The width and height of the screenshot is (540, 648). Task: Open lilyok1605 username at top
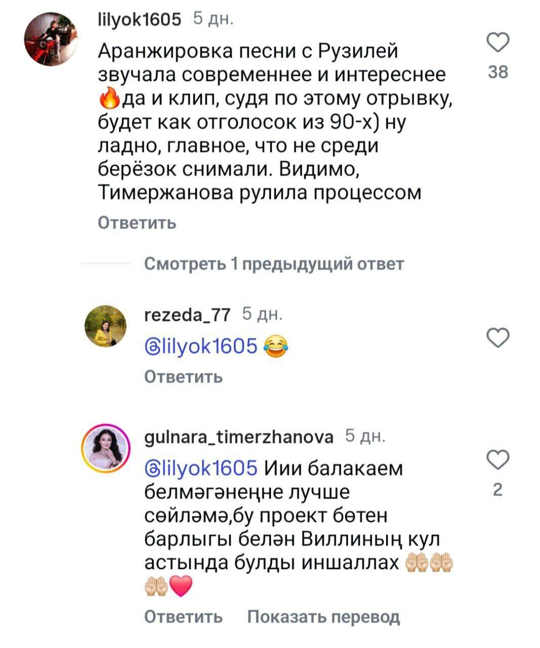139,19
